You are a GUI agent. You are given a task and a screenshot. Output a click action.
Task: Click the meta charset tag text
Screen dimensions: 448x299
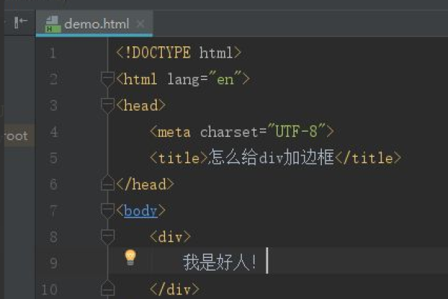click(x=241, y=132)
